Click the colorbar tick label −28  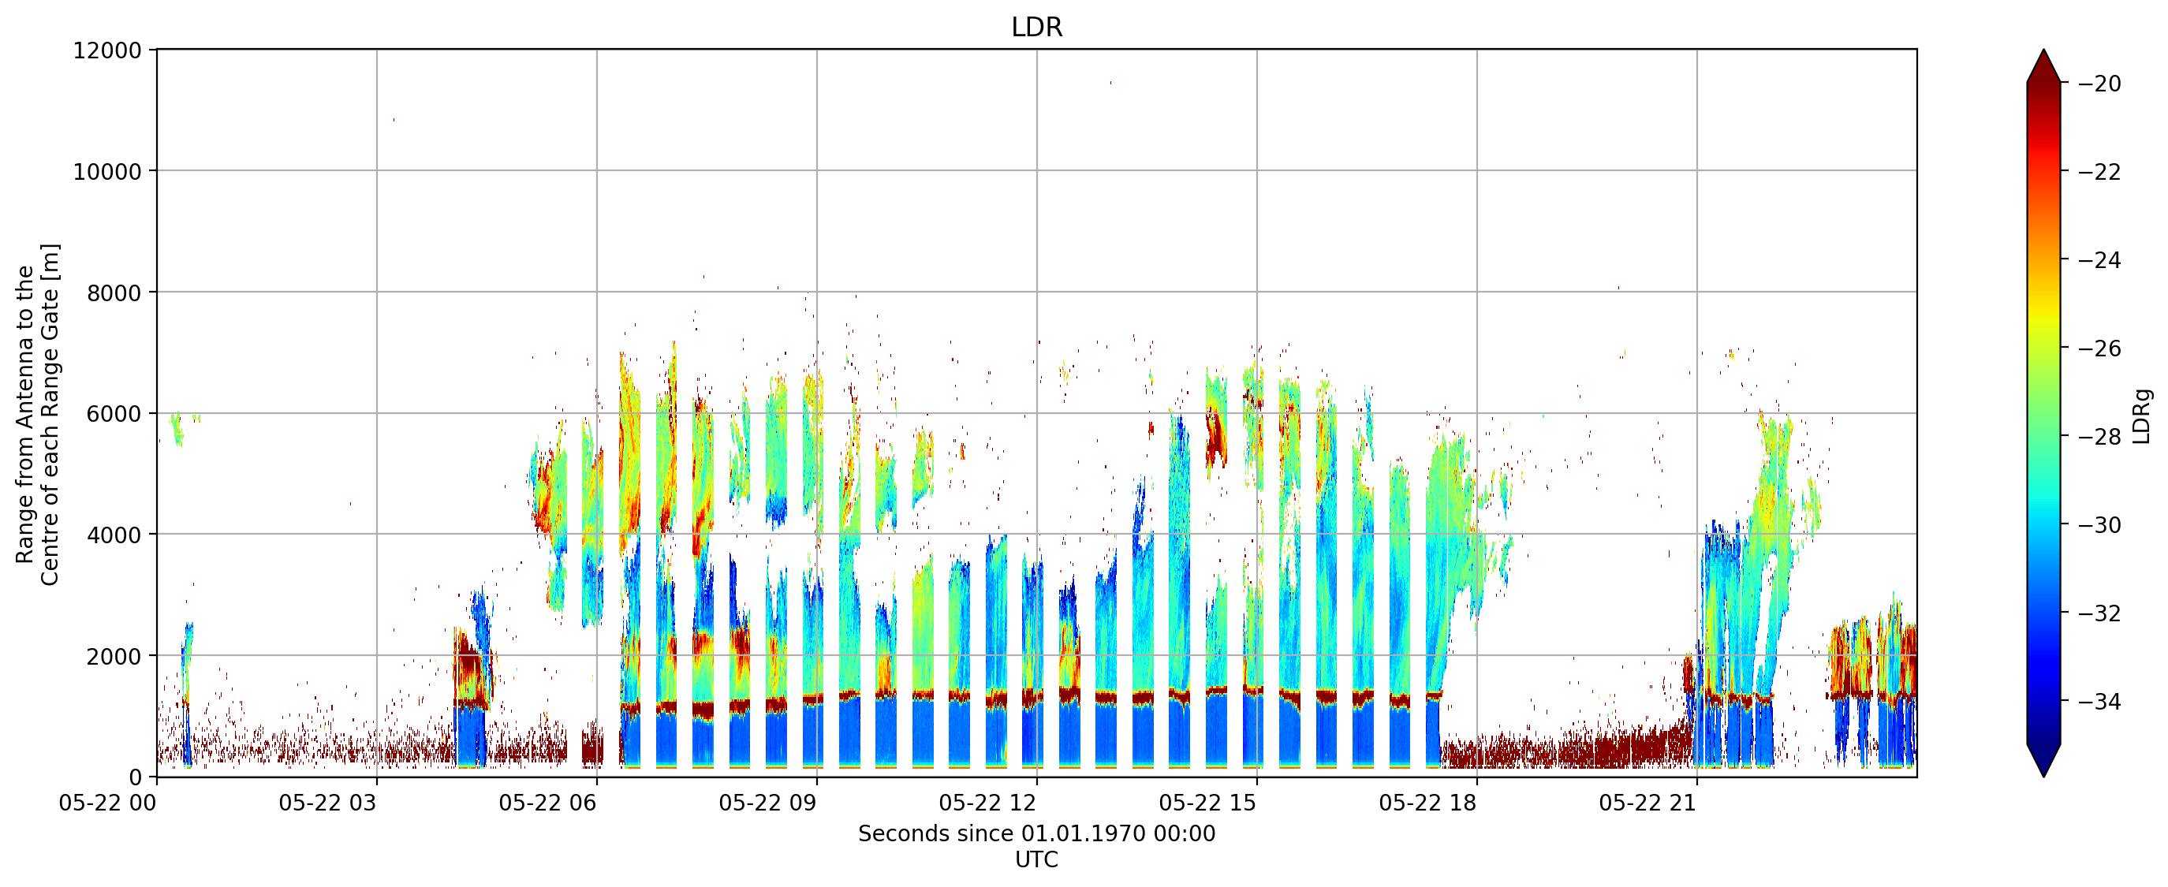click(2099, 437)
